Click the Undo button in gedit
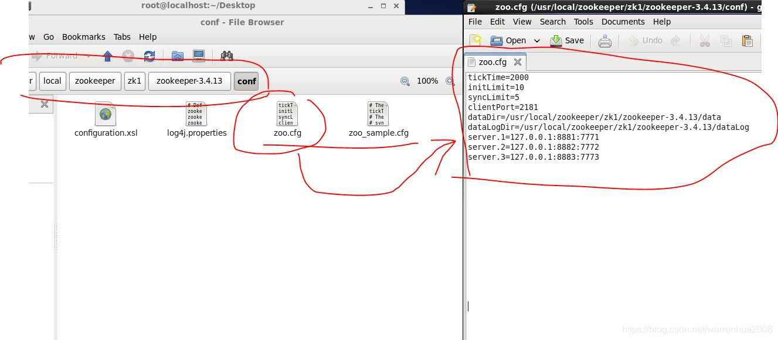 point(645,40)
